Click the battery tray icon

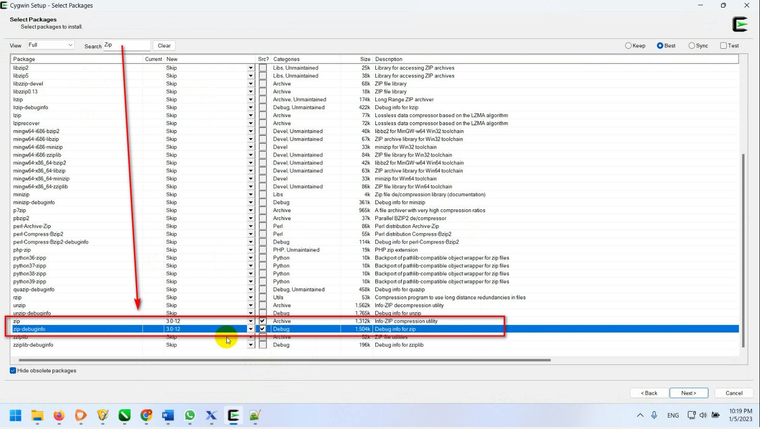pyautogui.click(x=715, y=415)
